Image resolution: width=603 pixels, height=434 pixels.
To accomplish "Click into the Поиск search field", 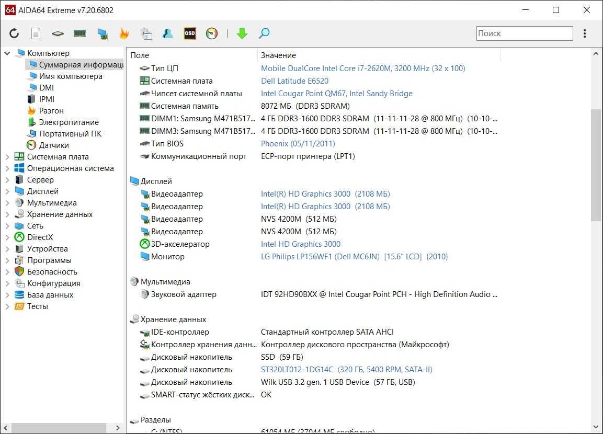I will pos(525,33).
